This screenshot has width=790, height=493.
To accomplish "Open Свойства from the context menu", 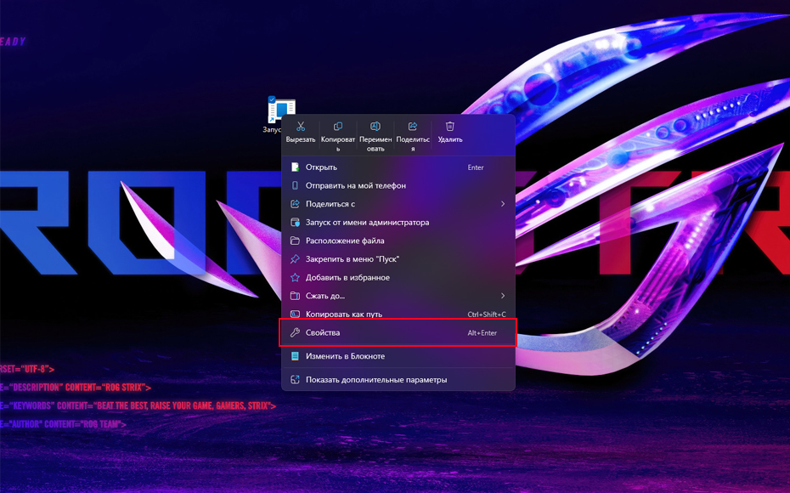I will [398, 332].
